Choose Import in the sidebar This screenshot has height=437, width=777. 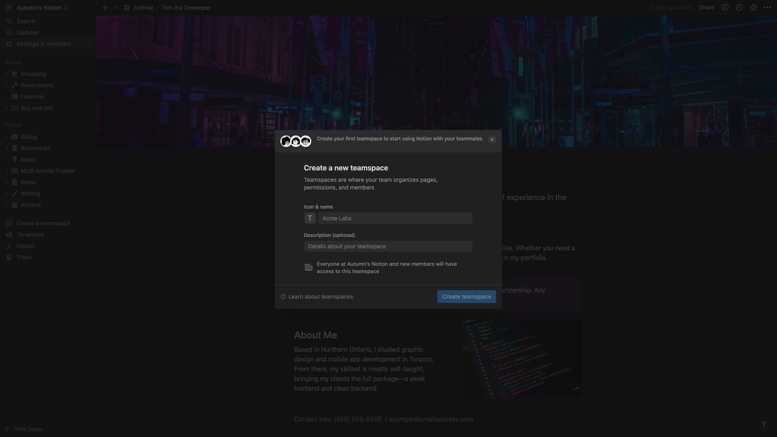[25, 246]
